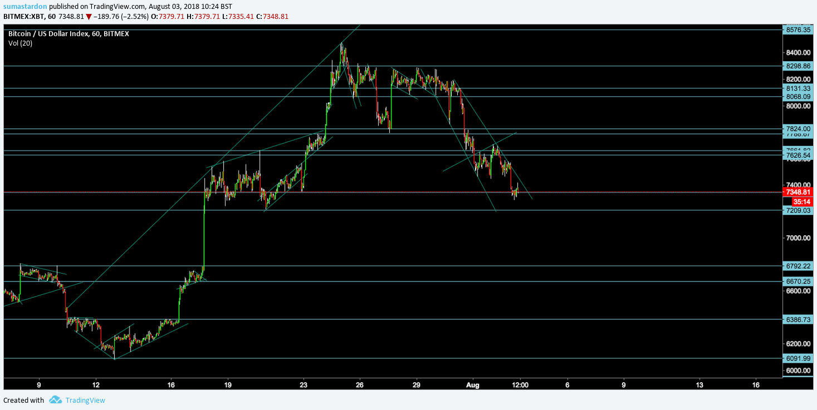The width and height of the screenshot is (817, 410).
Task: Click the 7400.00 price axis label
Action: tap(798, 185)
